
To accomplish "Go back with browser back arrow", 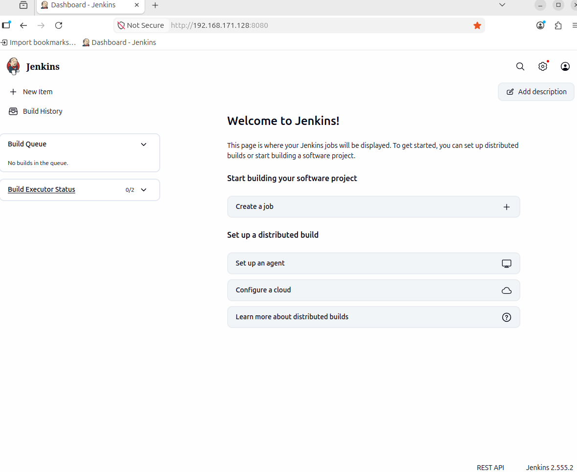I will click(x=23, y=25).
